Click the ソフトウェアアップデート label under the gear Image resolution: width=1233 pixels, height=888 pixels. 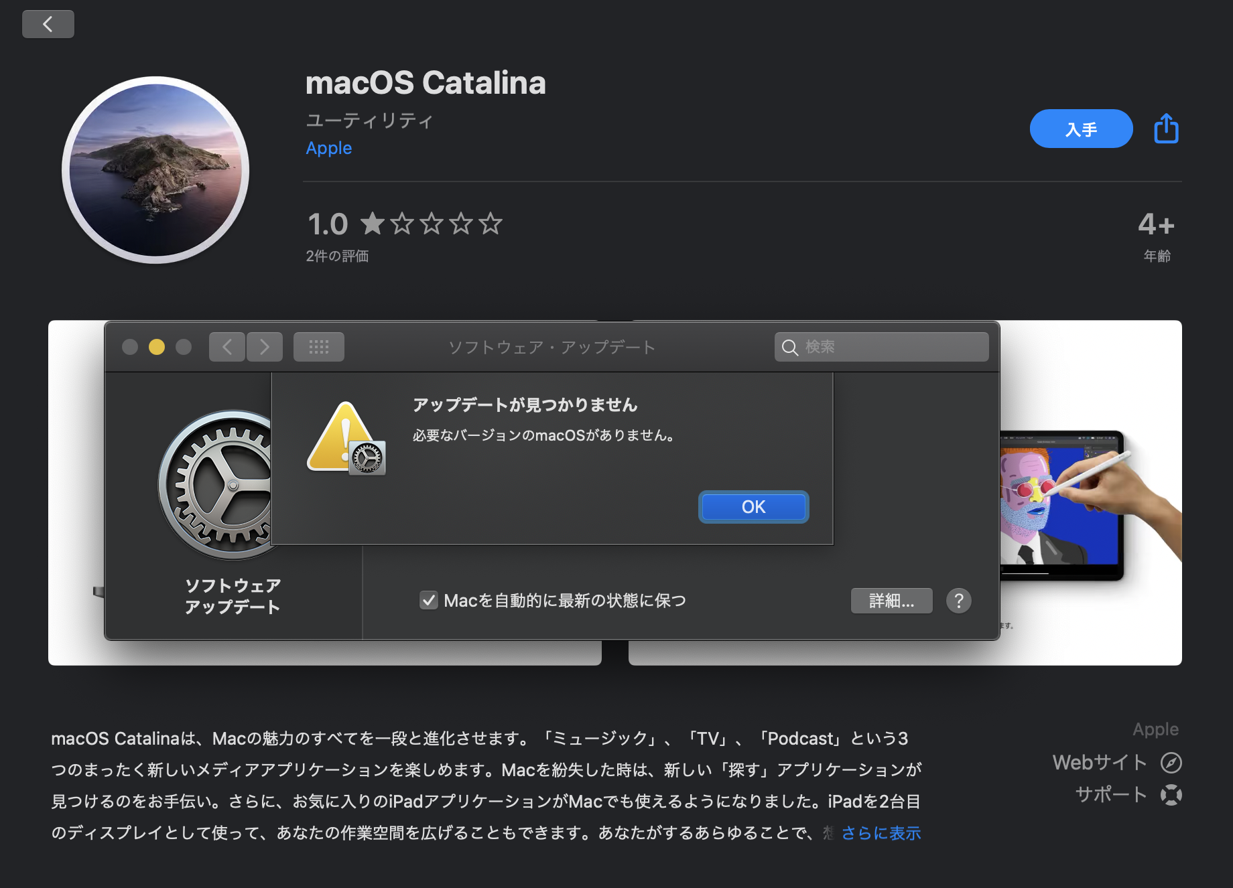click(x=233, y=596)
